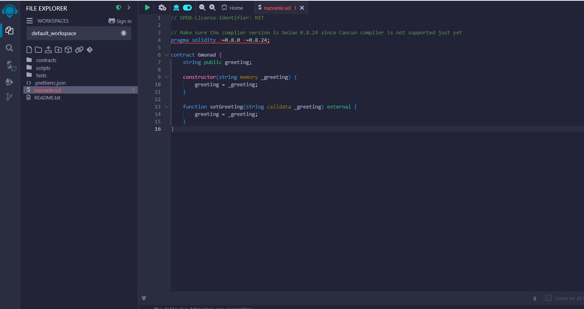Toggle the AI copilot switch
The width and height of the screenshot is (584, 309).
pos(187,7)
